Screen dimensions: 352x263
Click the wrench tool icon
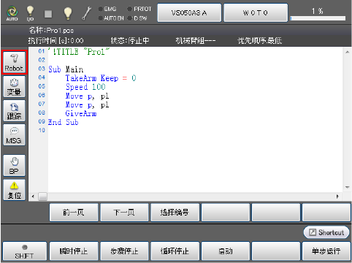(x=86, y=13)
